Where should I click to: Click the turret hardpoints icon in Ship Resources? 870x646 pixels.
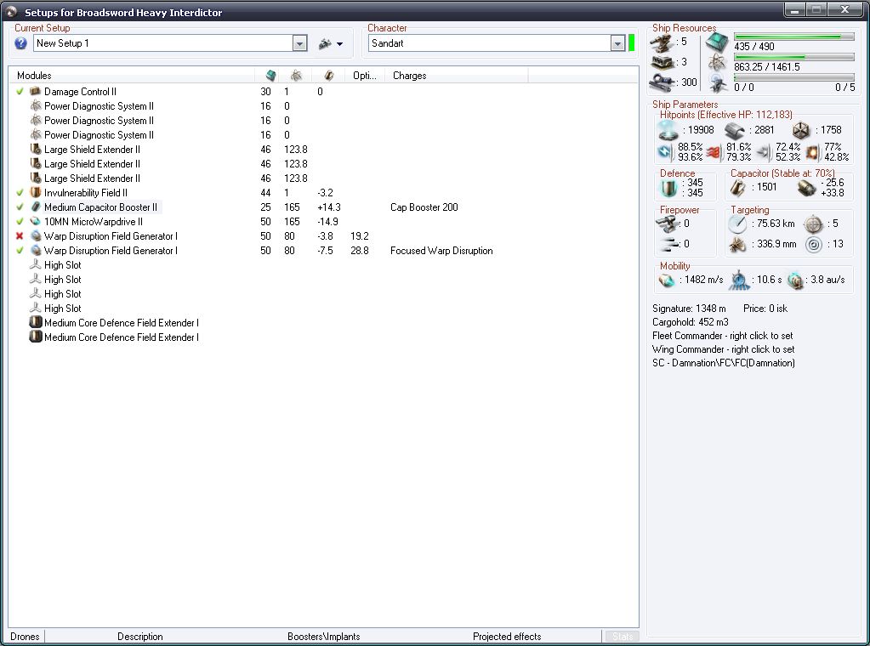[662, 42]
